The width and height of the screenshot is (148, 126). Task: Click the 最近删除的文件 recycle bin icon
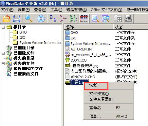pos(9,69)
